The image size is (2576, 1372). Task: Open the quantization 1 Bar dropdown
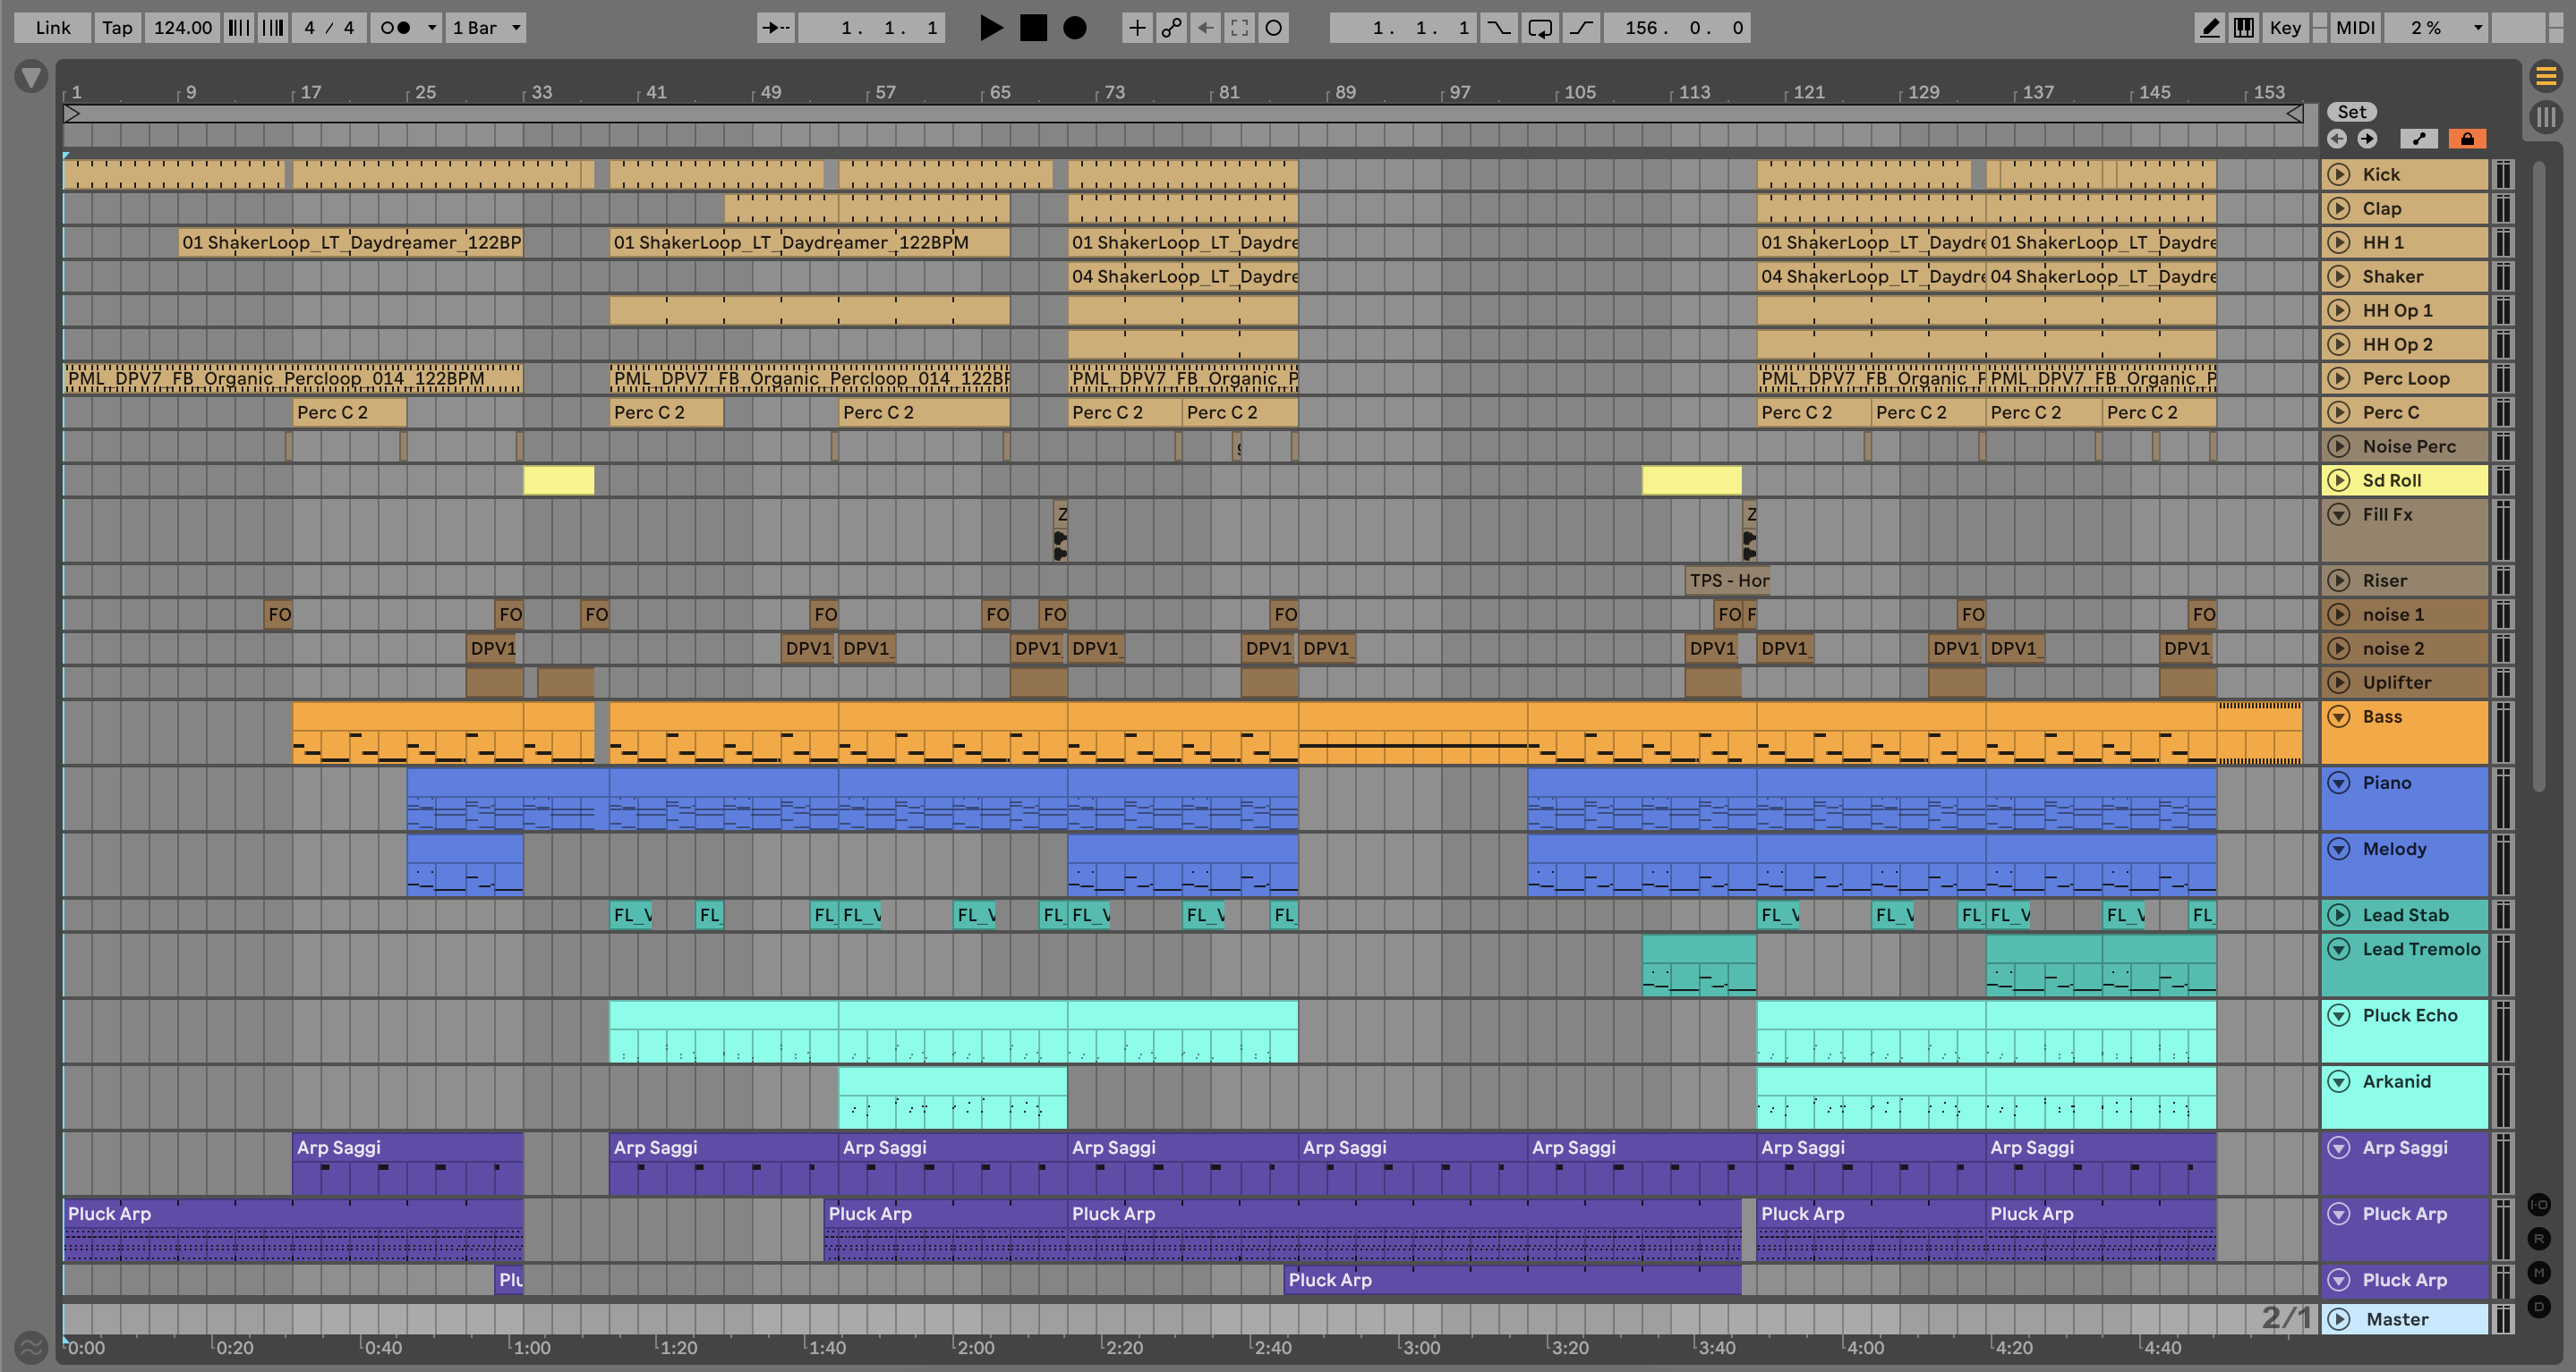486,28
